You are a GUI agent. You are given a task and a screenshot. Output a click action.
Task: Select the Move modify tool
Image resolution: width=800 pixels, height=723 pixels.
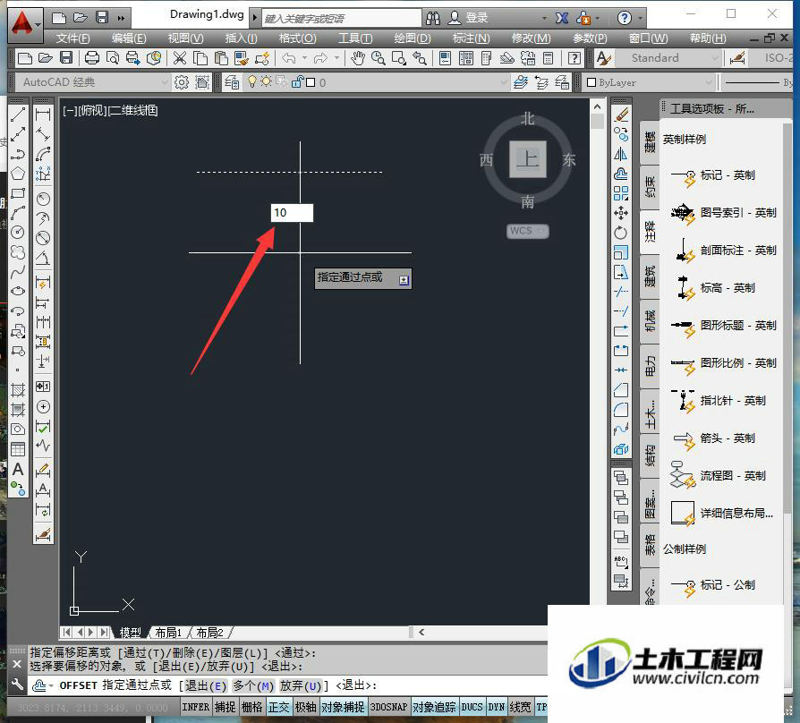point(621,213)
